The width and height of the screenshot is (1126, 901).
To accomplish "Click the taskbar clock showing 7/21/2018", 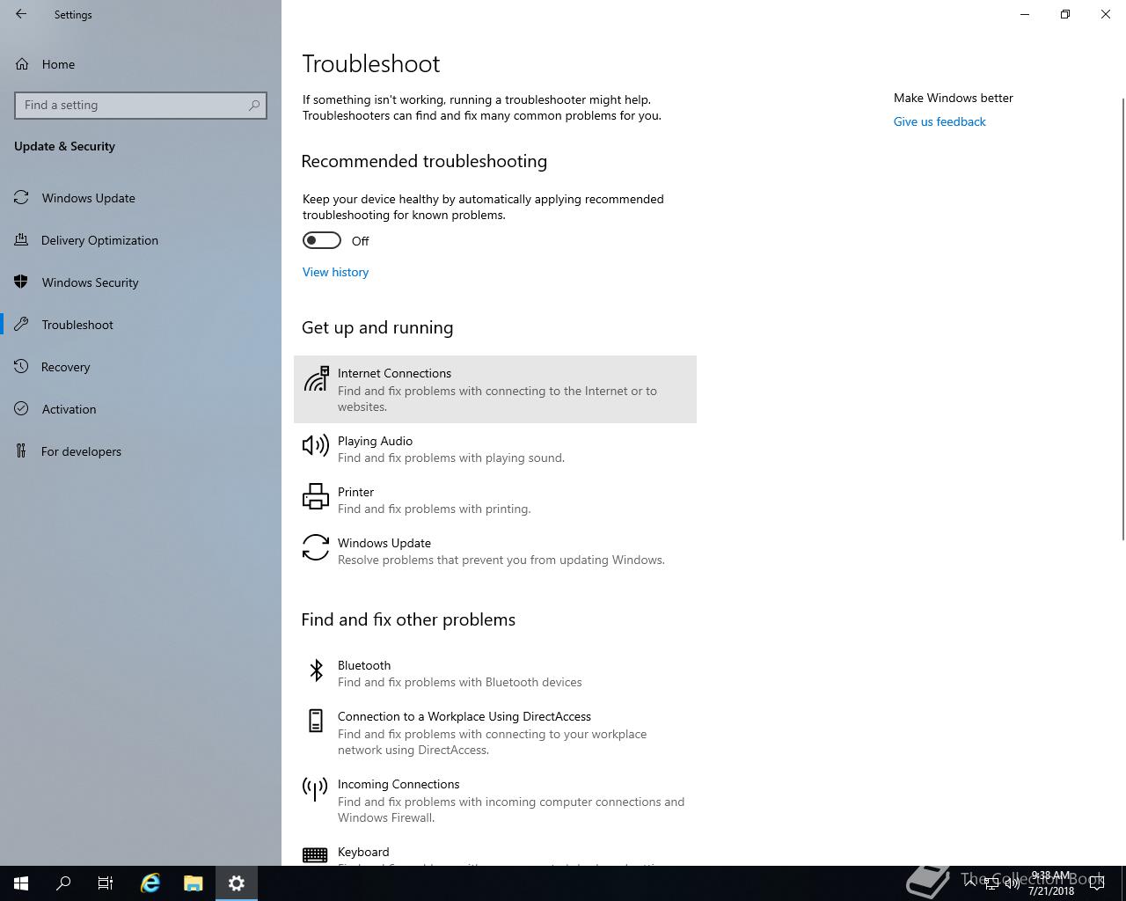I will [1051, 883].
